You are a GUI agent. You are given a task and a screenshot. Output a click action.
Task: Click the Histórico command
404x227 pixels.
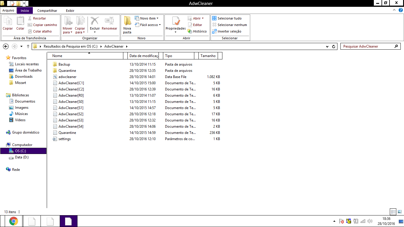tap(197, 31)
